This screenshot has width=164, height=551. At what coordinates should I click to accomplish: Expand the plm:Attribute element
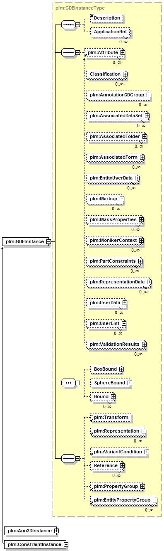coord(123,53)
